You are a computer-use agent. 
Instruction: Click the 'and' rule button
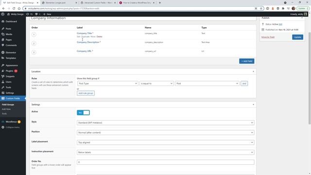click(x=244, y=84)
